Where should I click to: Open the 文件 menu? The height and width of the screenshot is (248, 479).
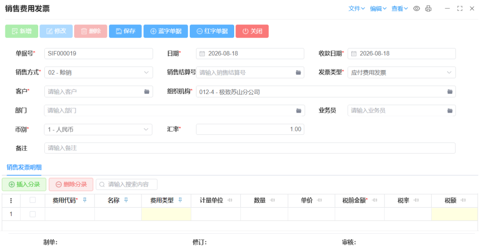click(357, 8)
